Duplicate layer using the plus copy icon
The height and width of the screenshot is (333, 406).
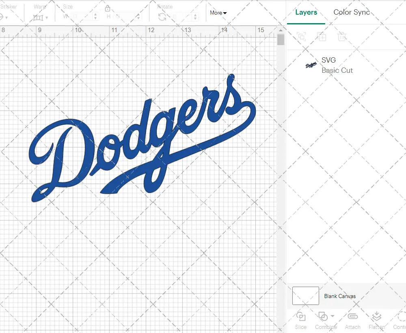click(322, 37)
